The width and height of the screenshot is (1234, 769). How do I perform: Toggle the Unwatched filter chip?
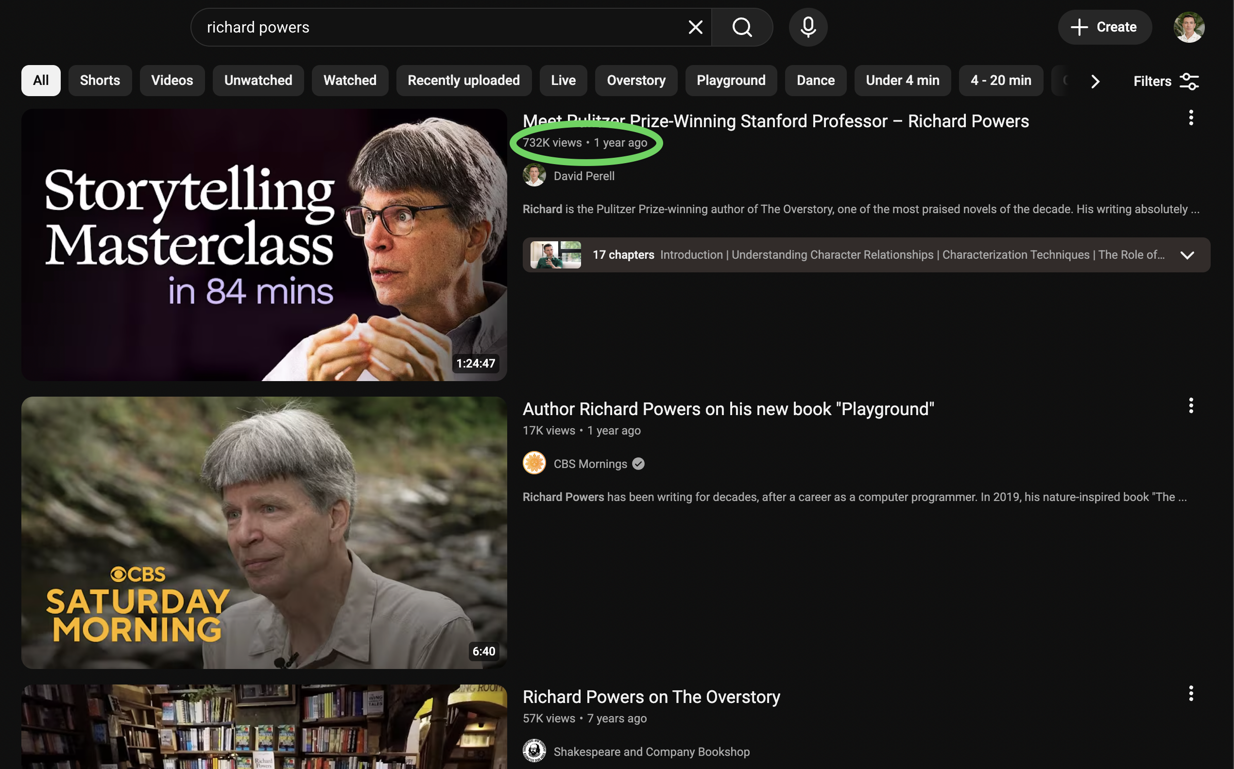pos(258,81)
